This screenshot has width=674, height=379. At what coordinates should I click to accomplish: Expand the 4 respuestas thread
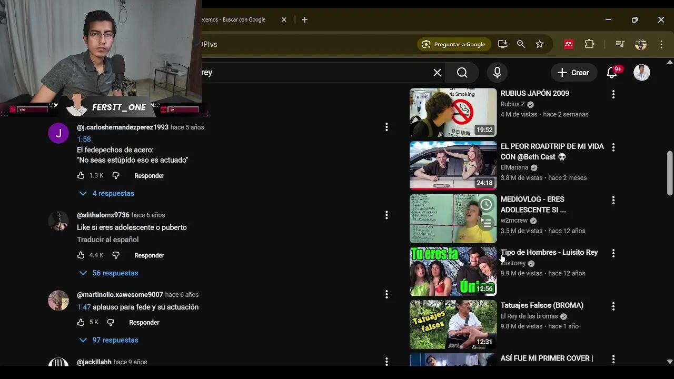point(107,193)
